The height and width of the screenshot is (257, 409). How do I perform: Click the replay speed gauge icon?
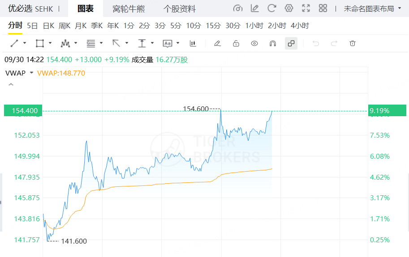point(237,8)
